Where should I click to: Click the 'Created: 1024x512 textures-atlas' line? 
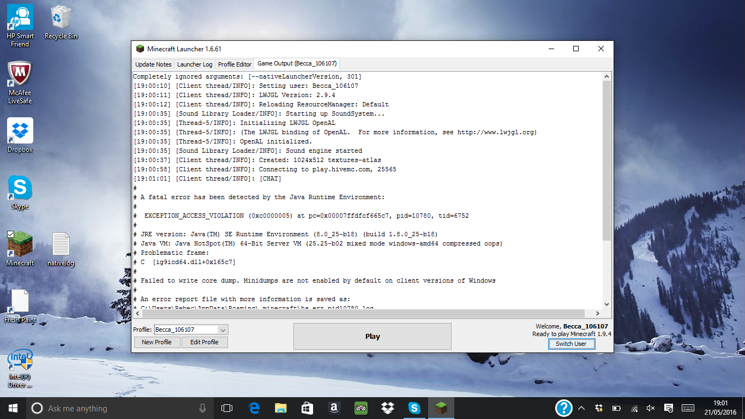[x=257, y=160]
